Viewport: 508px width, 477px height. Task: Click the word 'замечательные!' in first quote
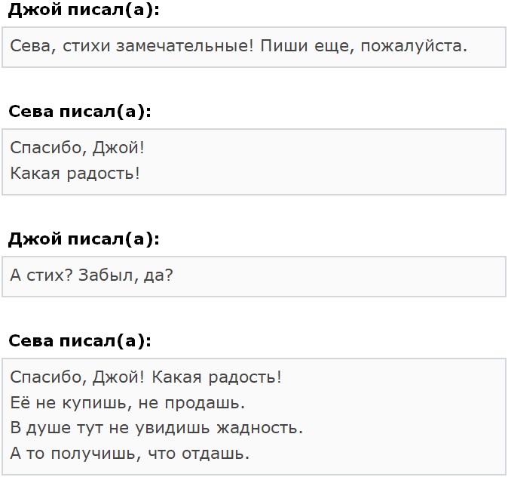click(185, 46)
